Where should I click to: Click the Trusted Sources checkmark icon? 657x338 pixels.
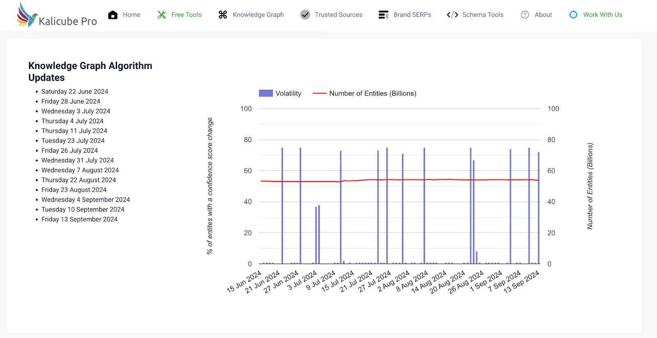tap(305, 15)
